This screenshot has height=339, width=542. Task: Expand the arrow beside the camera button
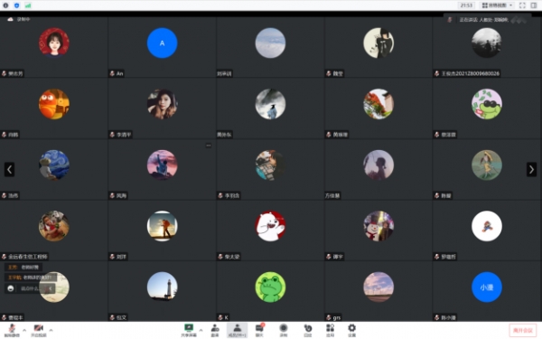point(51,330)
